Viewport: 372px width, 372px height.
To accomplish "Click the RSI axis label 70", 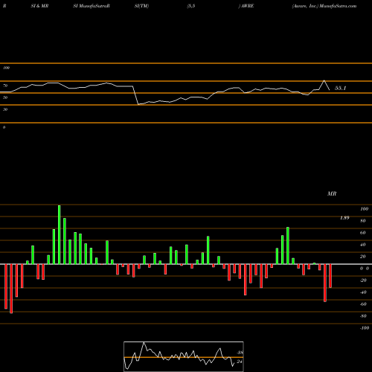I will pos(5,86).
